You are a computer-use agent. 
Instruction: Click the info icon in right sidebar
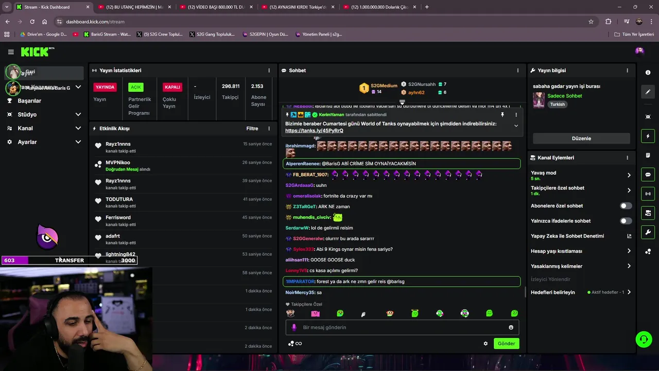pyautogui.click(x=648, y=73)
